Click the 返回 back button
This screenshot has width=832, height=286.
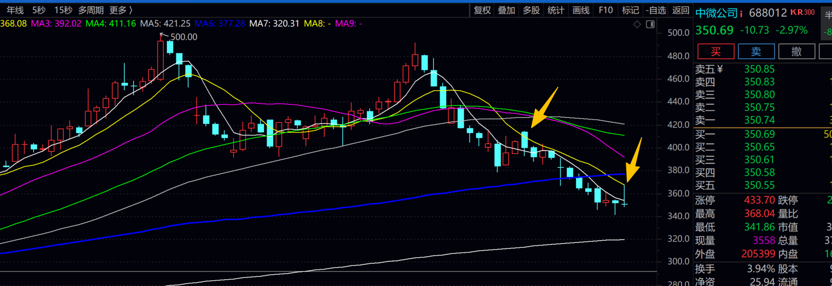tap(681, 10)
